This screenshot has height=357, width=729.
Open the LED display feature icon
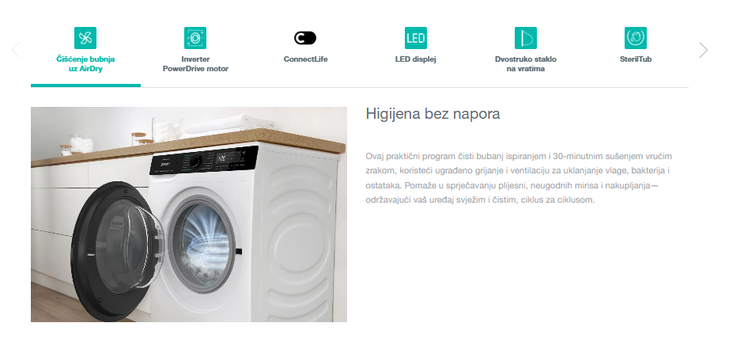coord(416,38)
